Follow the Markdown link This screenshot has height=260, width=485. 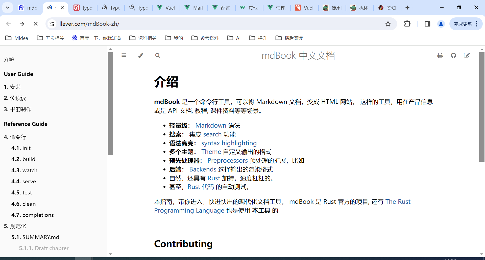tap(211, 125)
